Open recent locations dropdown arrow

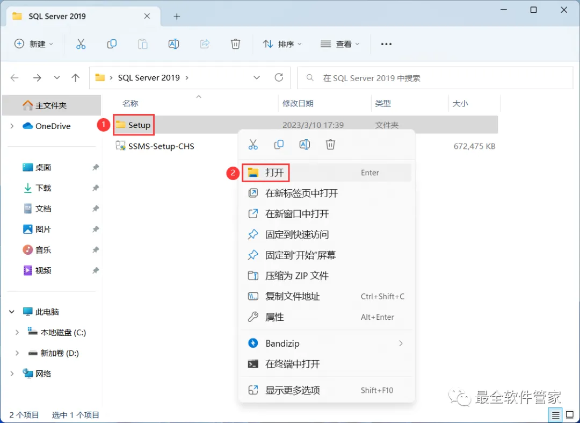(56, 78)
